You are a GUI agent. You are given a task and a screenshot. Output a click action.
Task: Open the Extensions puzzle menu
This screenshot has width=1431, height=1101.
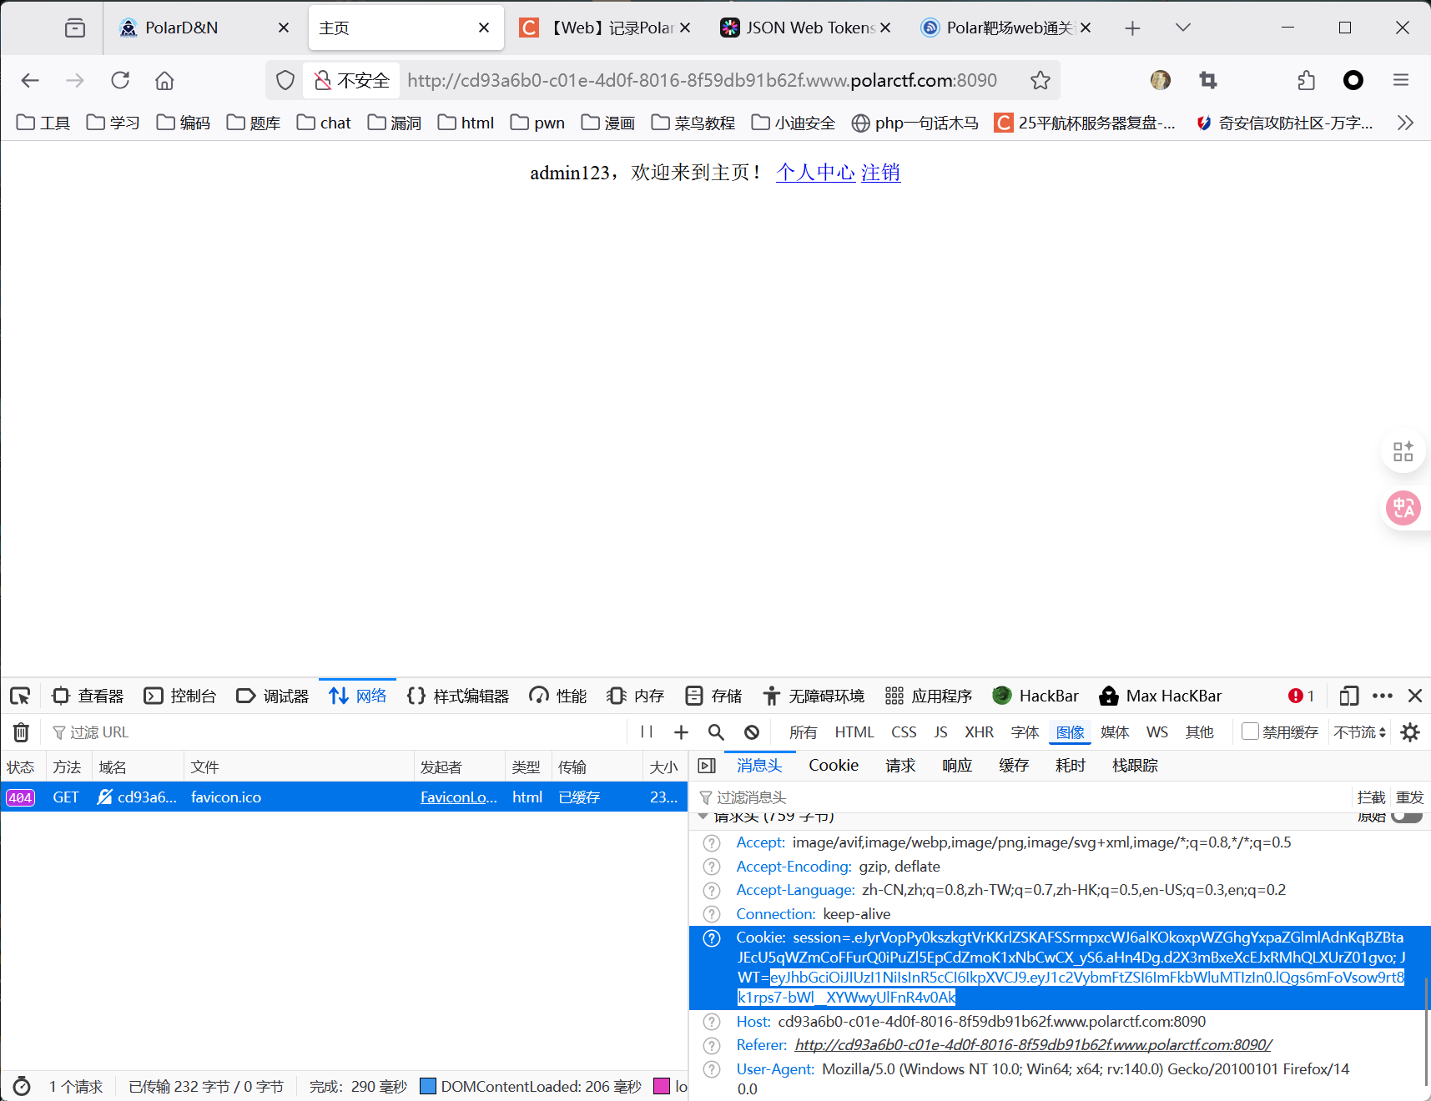1307,80
